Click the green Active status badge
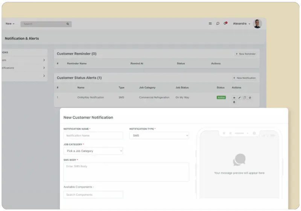The image size is (301, 211). pyautogui.click(x=221, y=98)
